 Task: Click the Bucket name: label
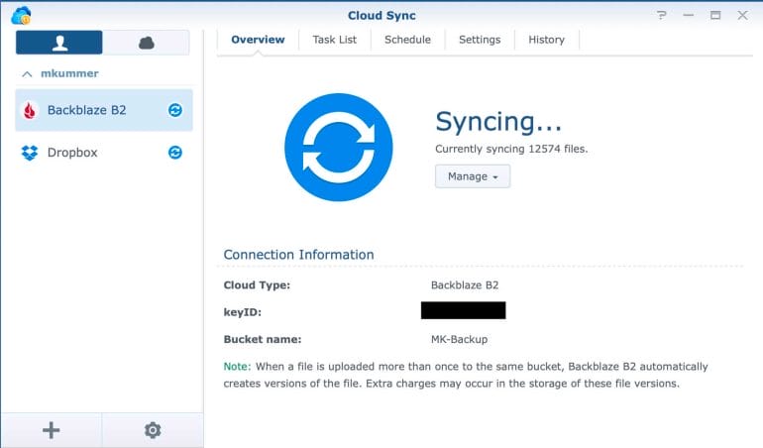(263, 339)
